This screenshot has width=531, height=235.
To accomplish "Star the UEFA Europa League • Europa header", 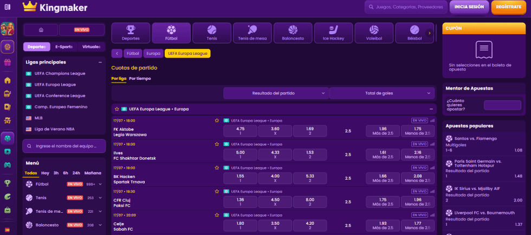I will coord(116,109).
